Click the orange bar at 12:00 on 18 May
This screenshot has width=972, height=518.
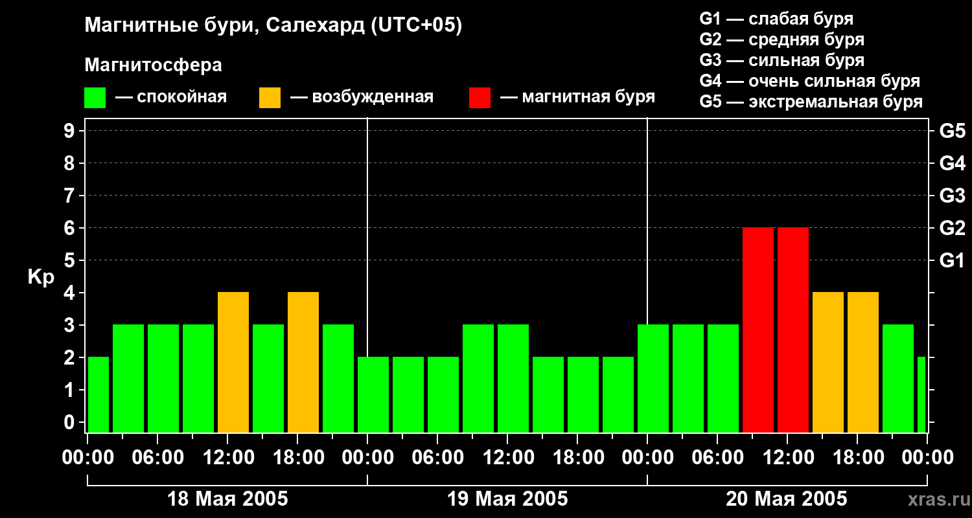233,363
